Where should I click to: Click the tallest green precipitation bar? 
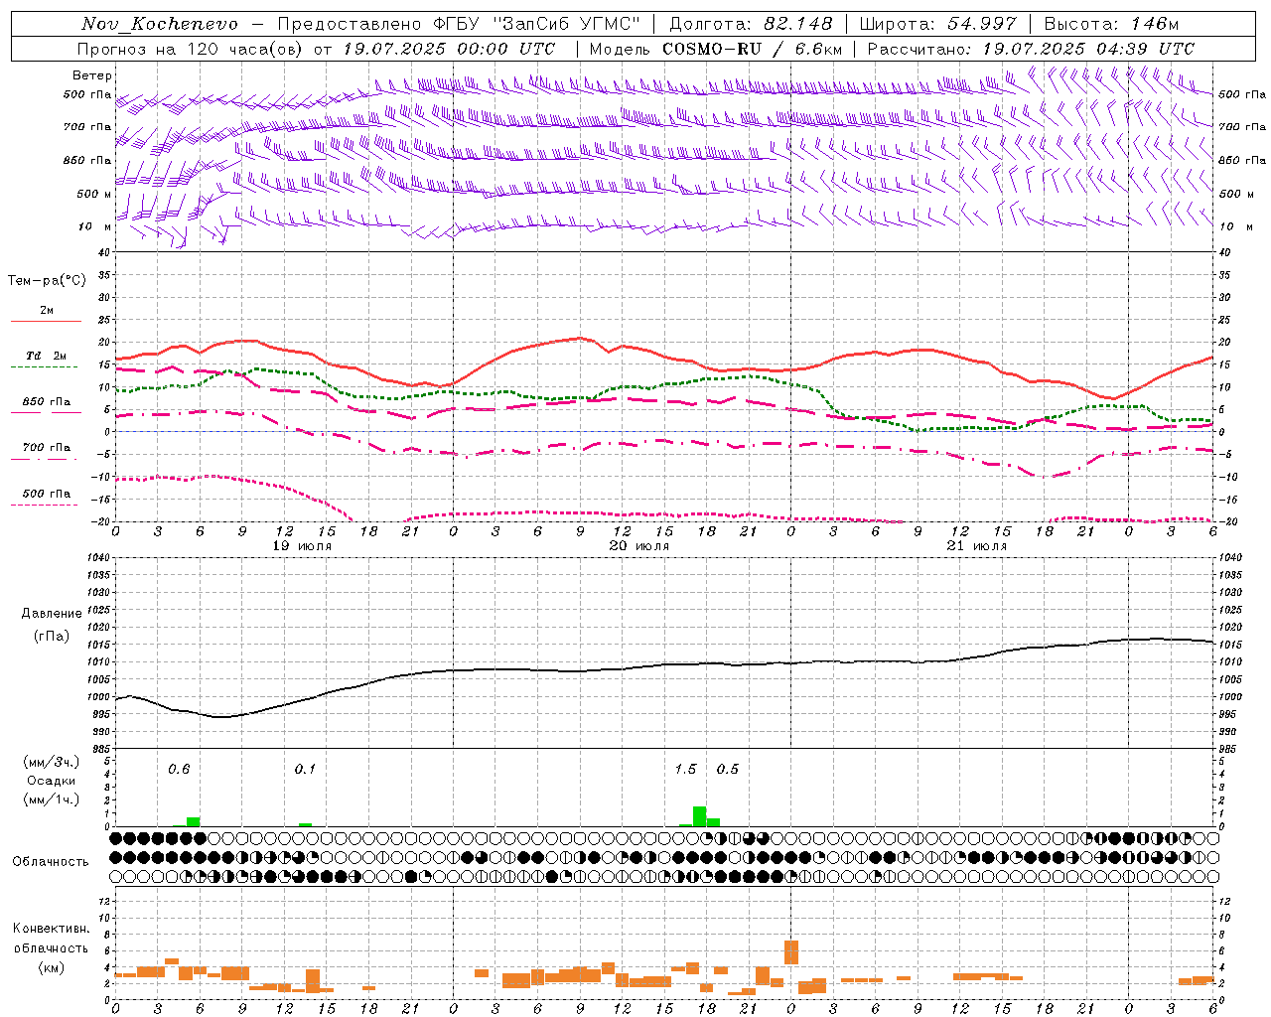[699, 816]
